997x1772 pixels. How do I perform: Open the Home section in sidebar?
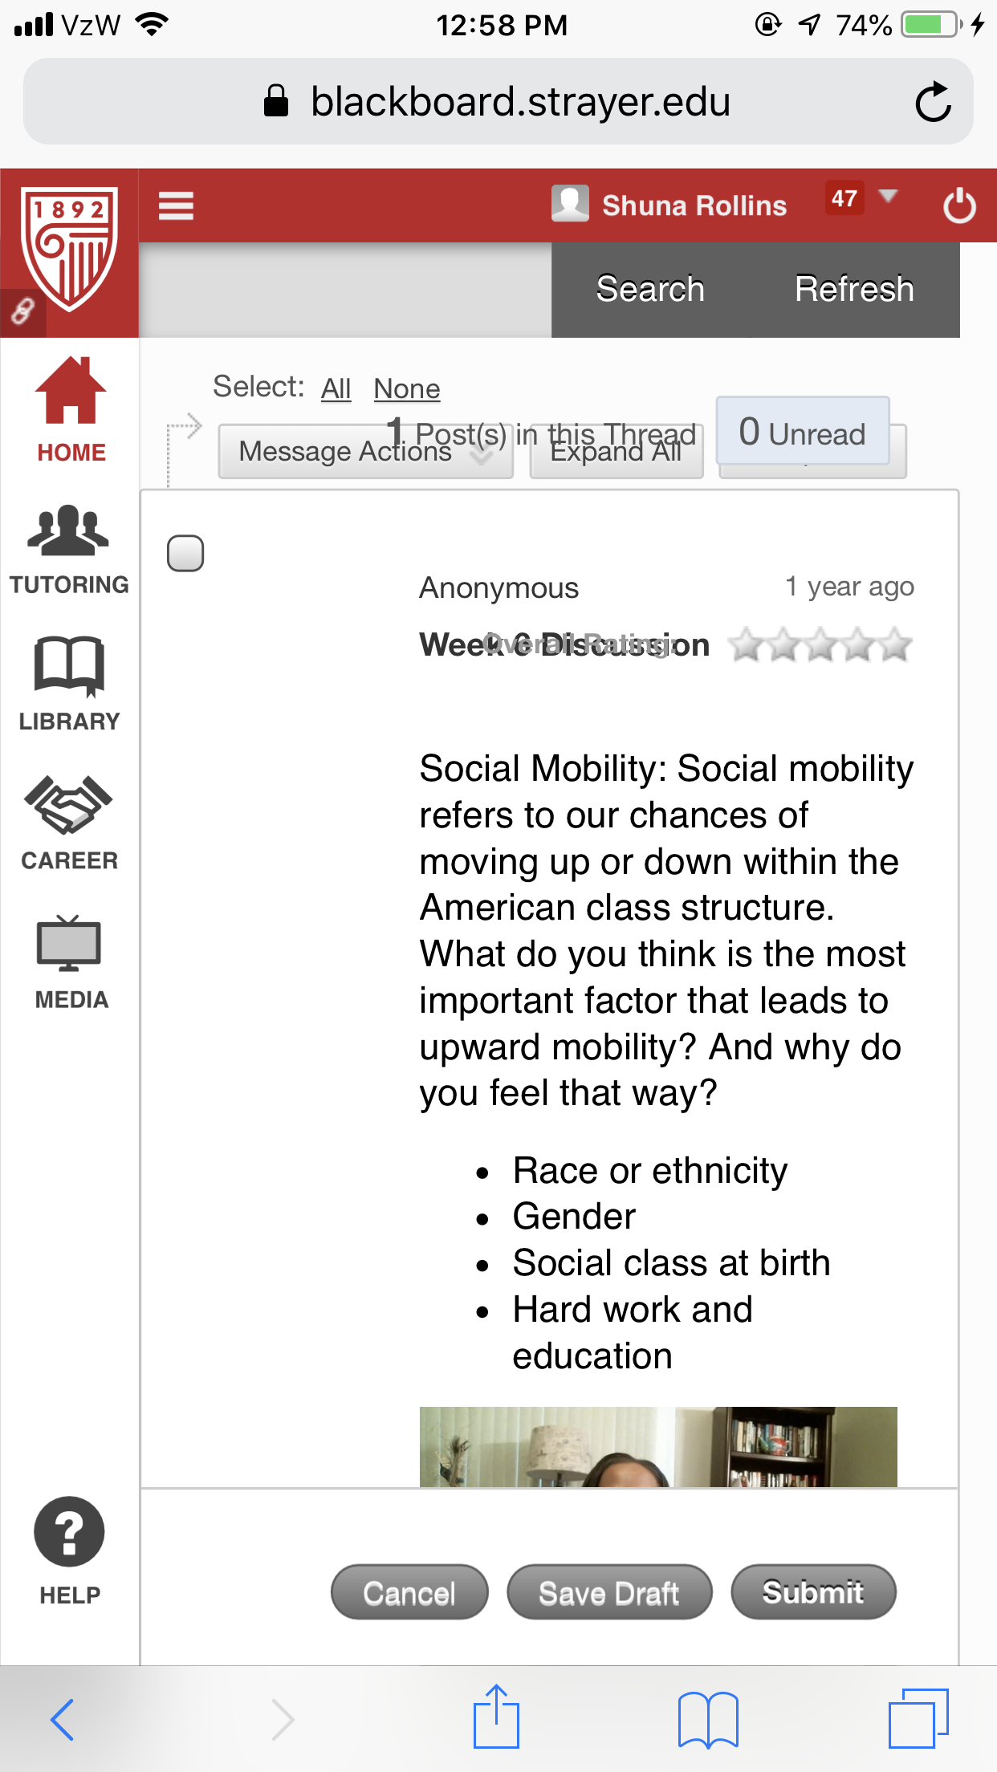71,409
